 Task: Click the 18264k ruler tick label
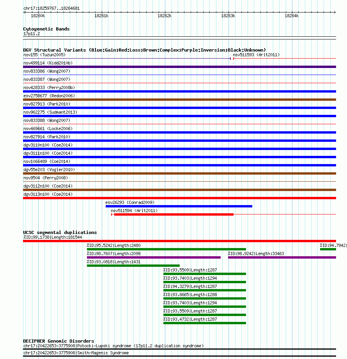[292, 16]
